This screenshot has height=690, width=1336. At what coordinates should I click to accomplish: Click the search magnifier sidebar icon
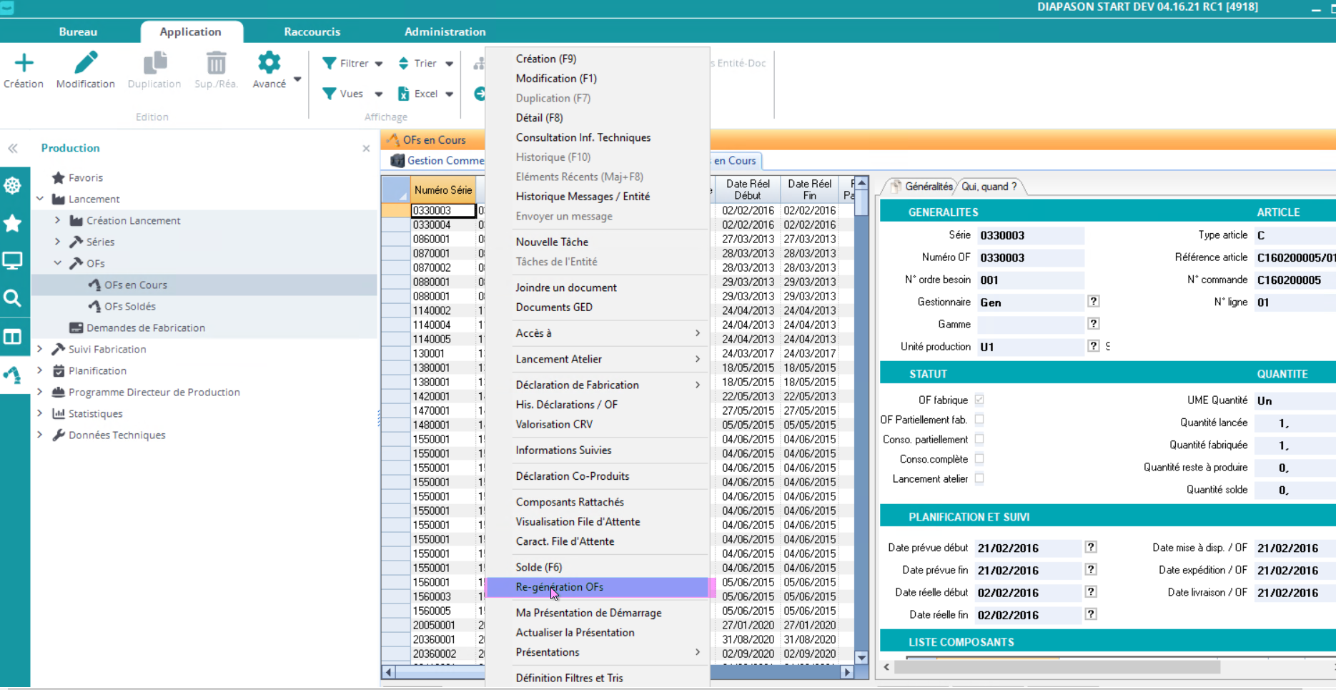12,298
